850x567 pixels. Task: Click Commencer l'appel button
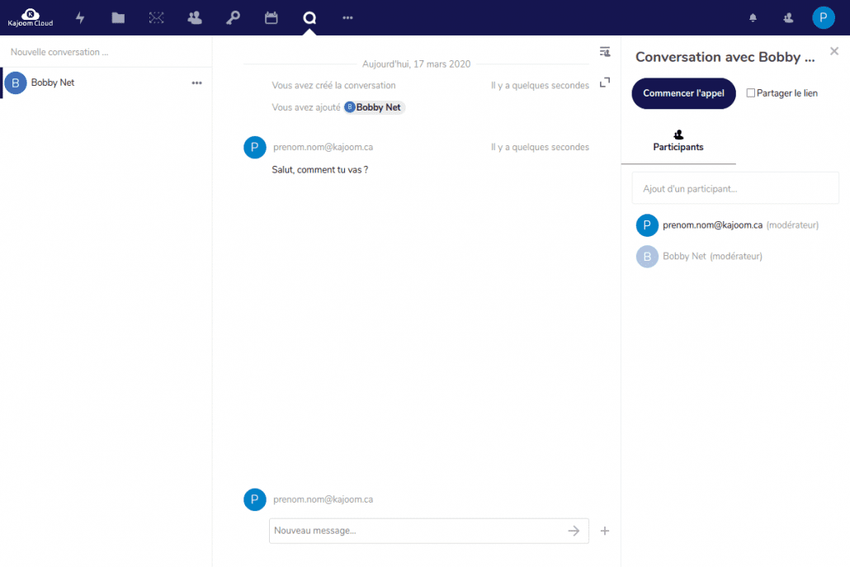tap(683, 93)
